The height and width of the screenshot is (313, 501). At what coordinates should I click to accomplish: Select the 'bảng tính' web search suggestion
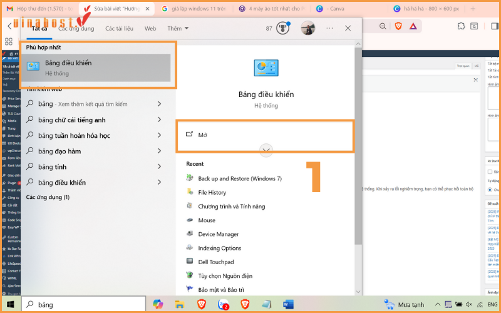click(52, 167)
